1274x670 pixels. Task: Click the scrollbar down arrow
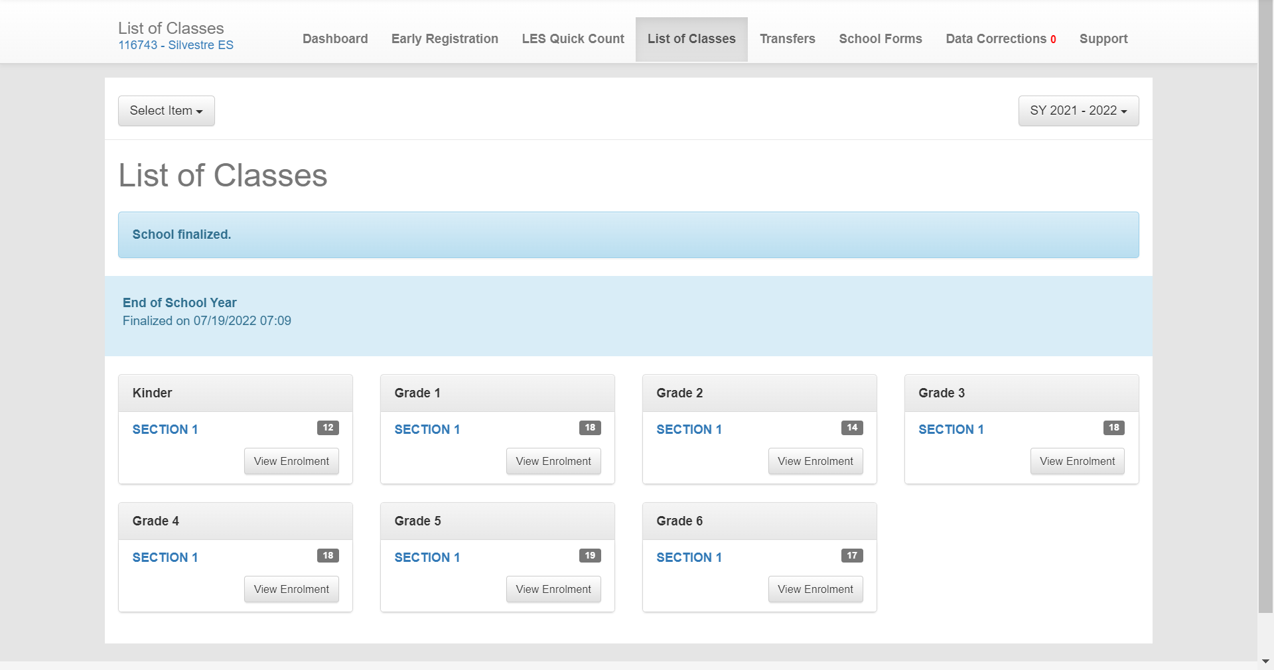pos(1265,661)
